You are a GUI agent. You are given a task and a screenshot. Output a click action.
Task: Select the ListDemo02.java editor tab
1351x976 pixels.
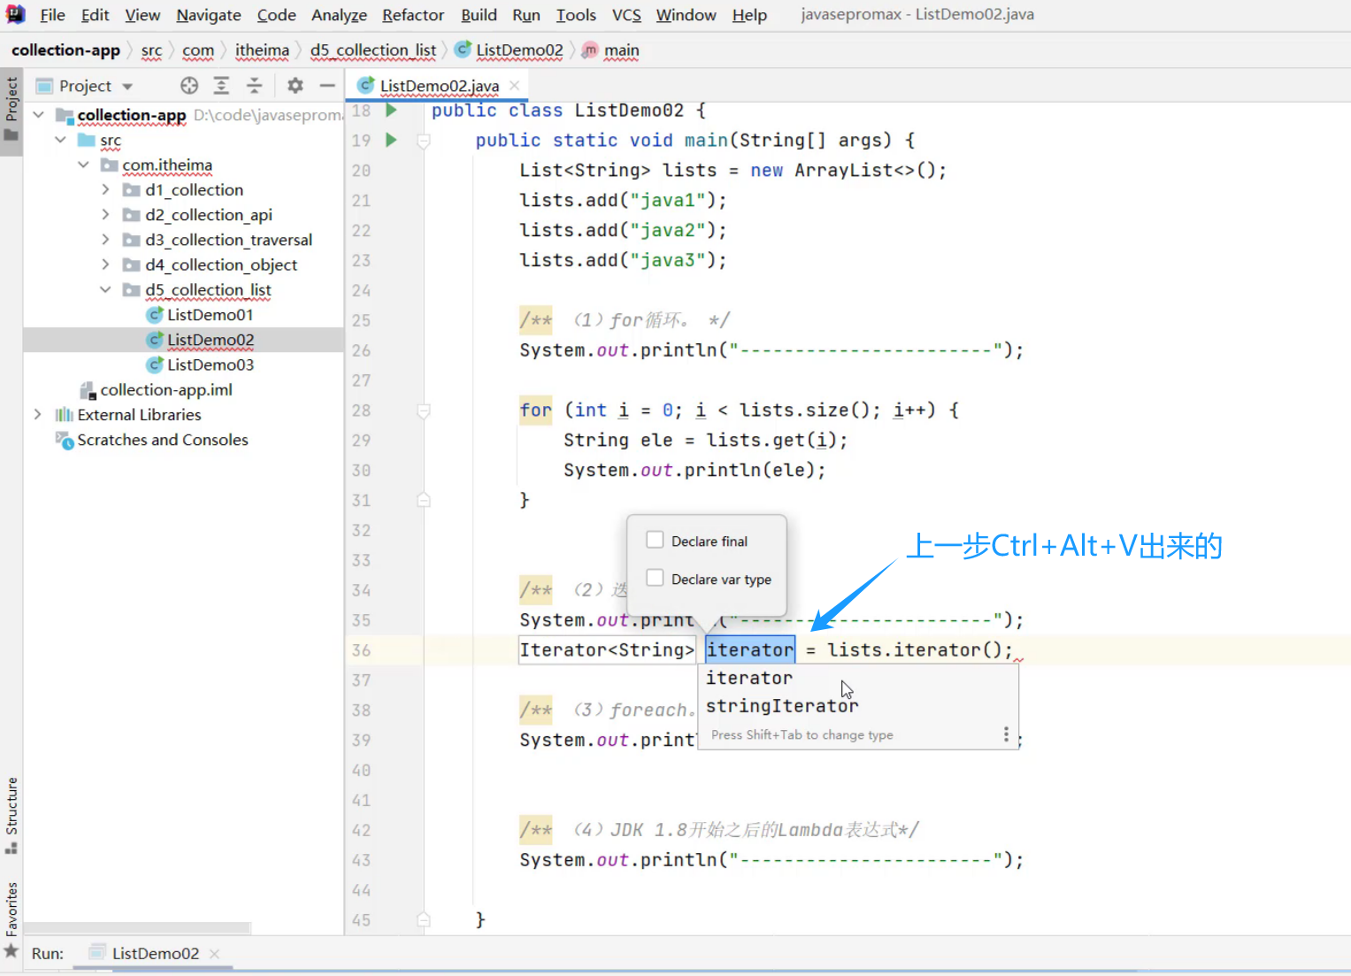point(439,86)
